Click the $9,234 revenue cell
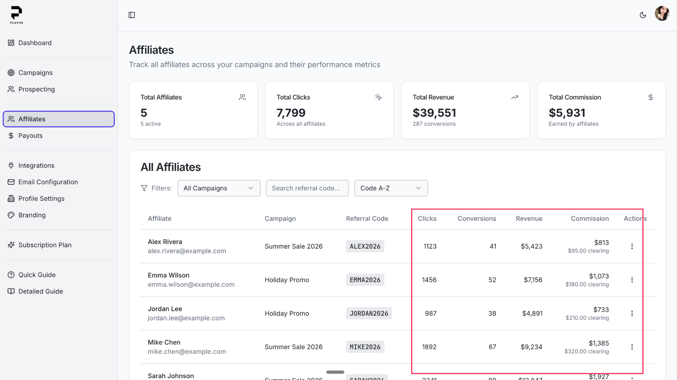The image size is (677, 380). [x=531, y=347]
